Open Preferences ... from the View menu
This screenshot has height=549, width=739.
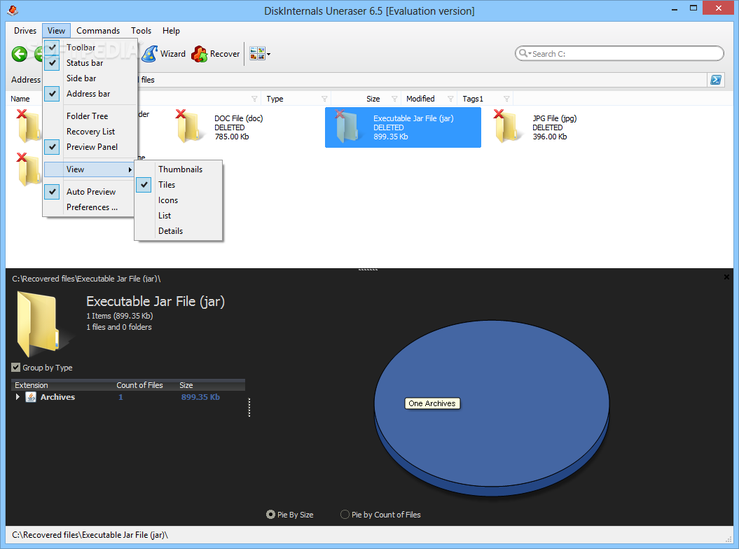pyautogui.click(x=90, y=207)
